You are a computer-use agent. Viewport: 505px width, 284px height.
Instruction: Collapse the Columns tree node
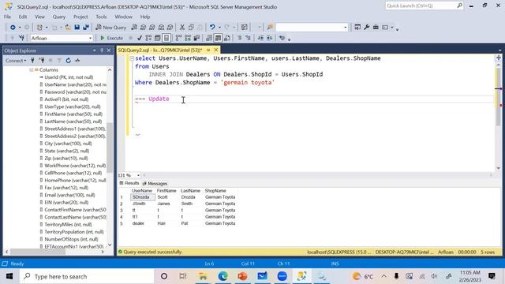[32, 70]
